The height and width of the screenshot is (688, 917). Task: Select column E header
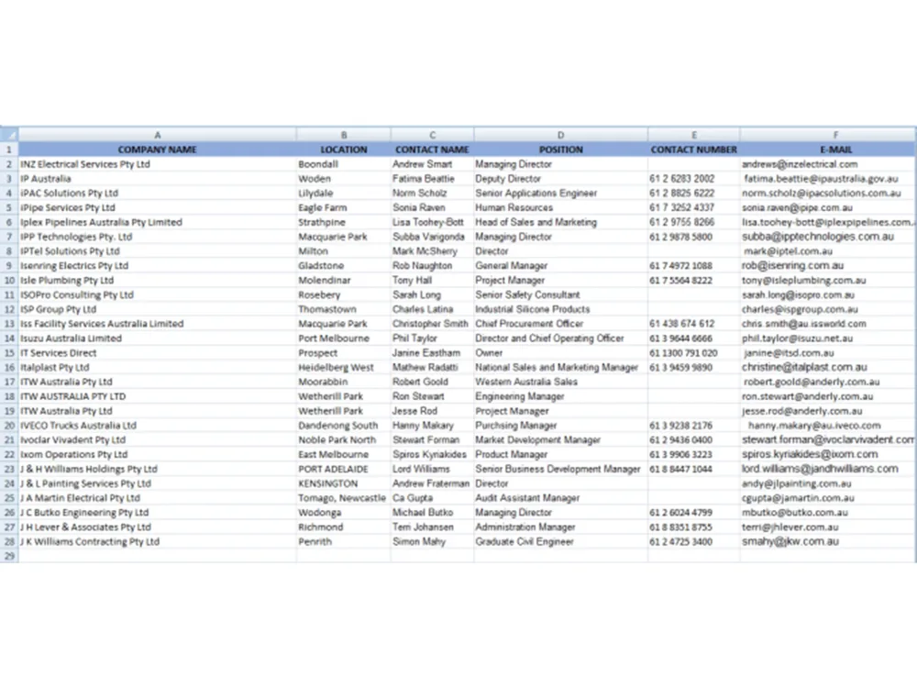(x=693, y=135)
